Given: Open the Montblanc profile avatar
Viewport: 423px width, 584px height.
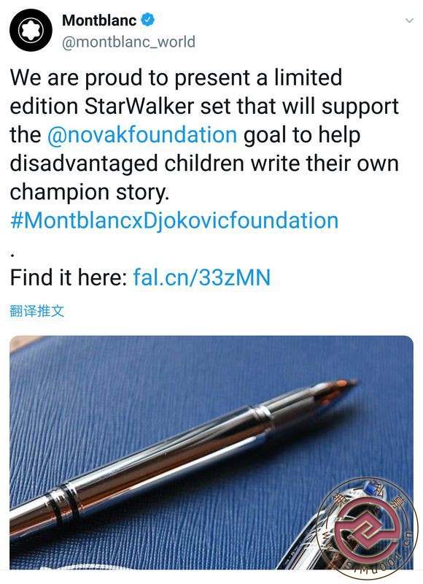Looking at the screenshot, I should (x=31, y=31).
